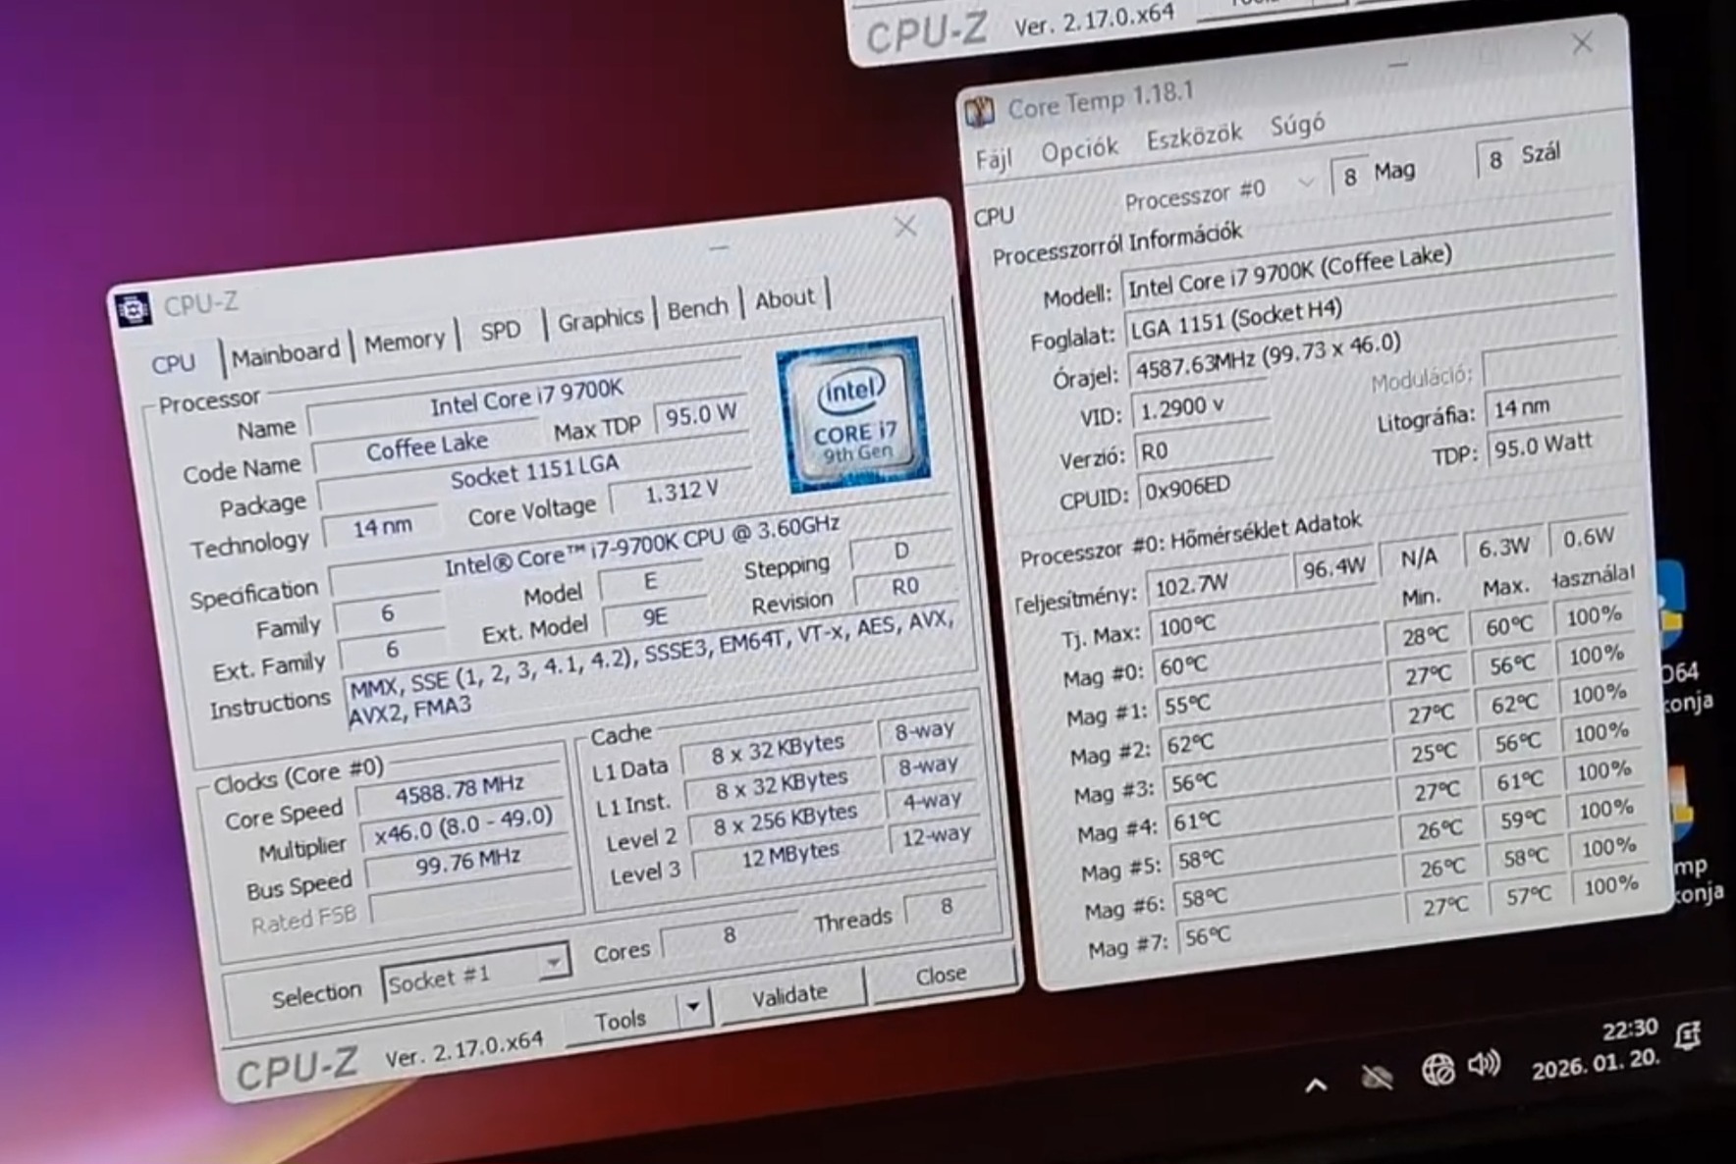Switch to the CPU tab in CPU-Z
This screenshot has height=1164, width=1736.
pos(173,364)
